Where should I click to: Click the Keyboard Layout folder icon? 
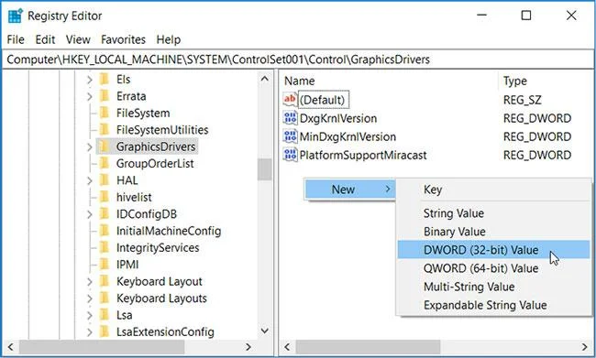(x=105, y=281)
